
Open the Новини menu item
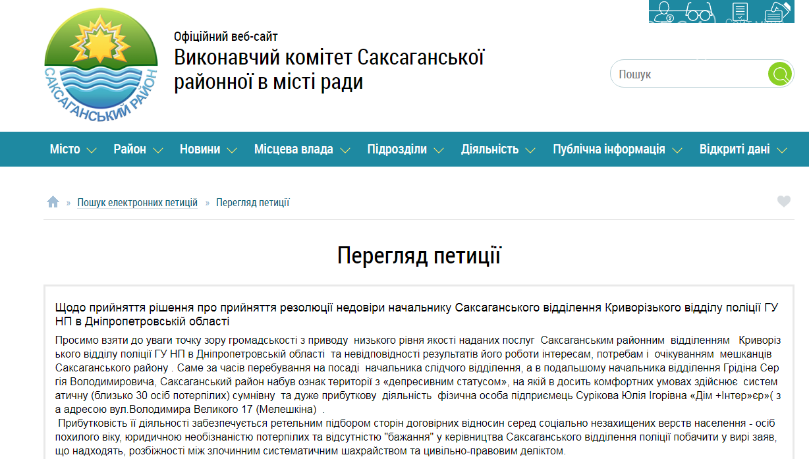point(200,149)
